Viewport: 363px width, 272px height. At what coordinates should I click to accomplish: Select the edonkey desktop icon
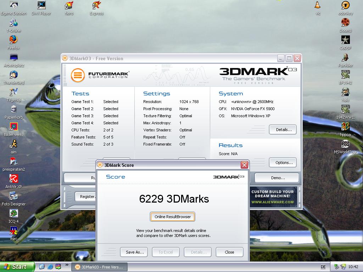[345, 8]
